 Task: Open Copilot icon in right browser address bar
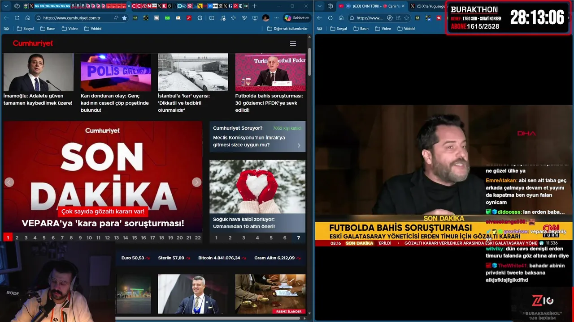point(390,18)
